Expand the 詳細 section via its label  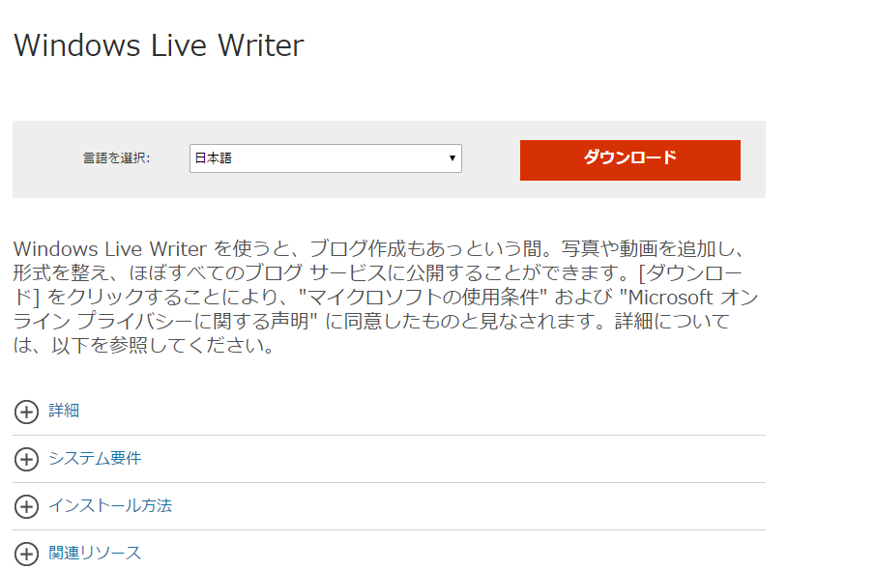click(64, 411)
